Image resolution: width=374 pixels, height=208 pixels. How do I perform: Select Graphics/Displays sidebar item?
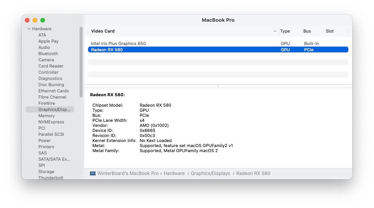(x=50, y=109)
